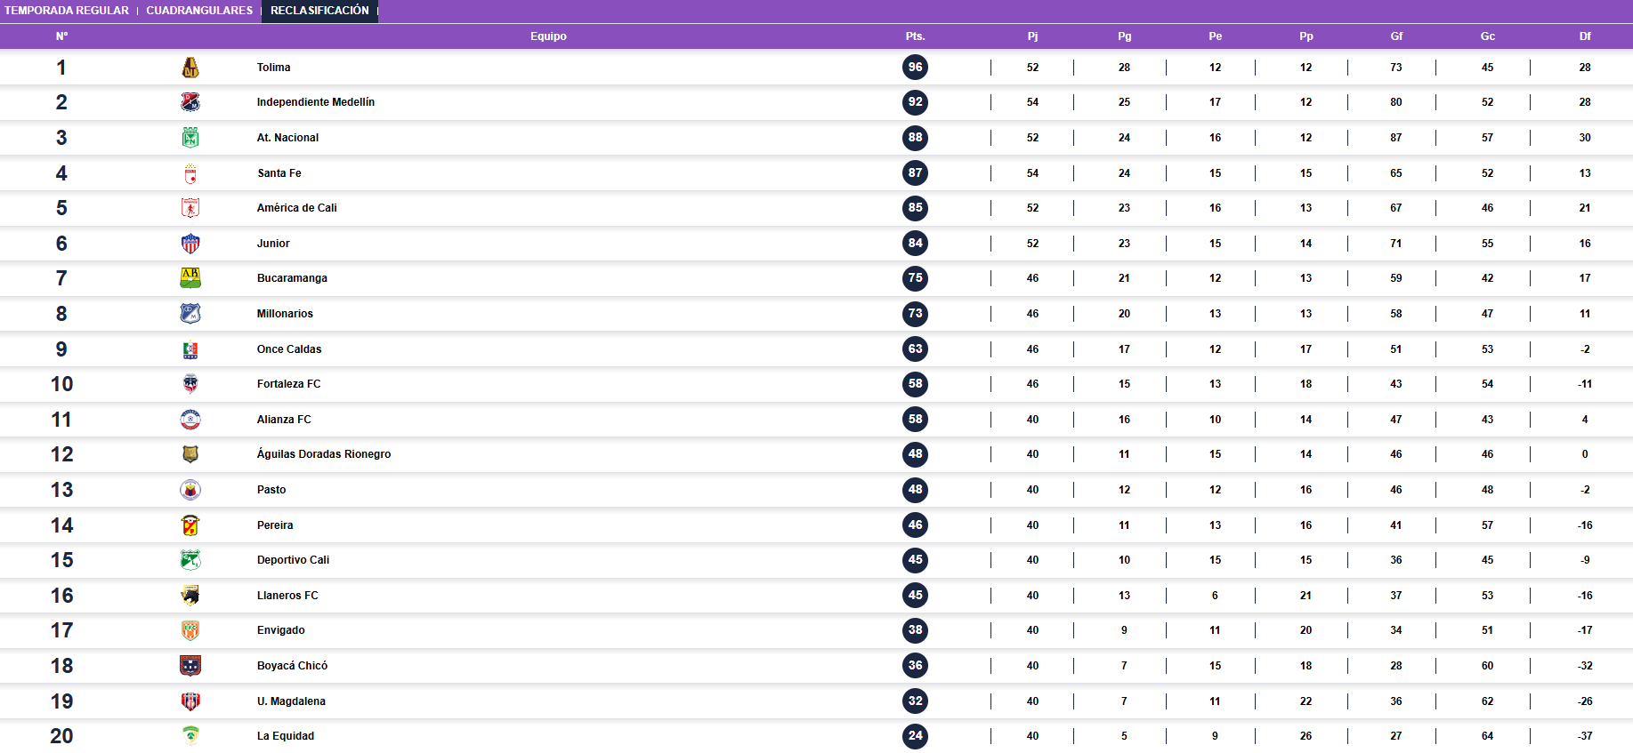Click the Tolima team crest icon
The height and width of the screenshot is (753, 1633).
(190, 68)
